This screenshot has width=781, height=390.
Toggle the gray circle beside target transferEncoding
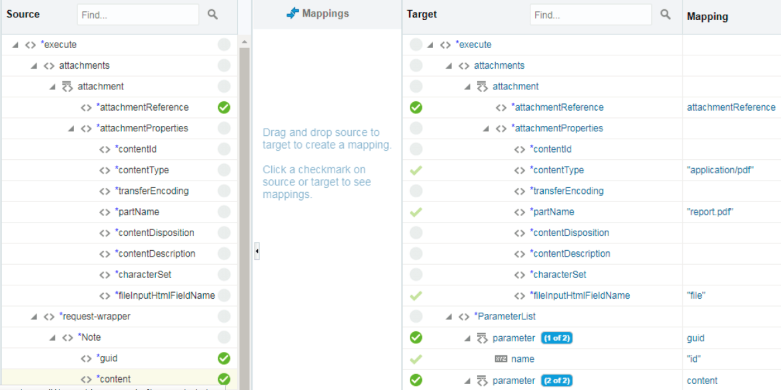416,191
